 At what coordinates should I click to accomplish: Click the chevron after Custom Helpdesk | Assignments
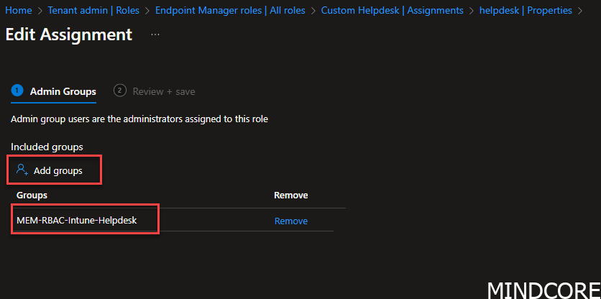(x=472, y=11)
